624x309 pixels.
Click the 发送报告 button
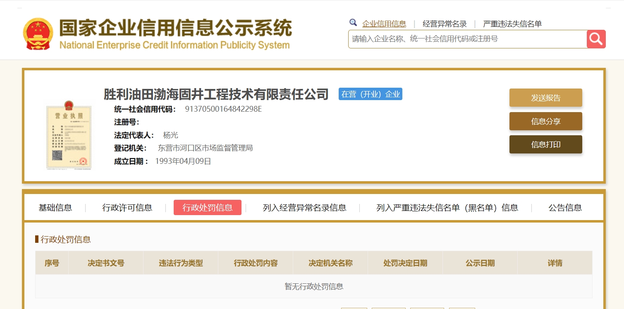click(546, 98)
